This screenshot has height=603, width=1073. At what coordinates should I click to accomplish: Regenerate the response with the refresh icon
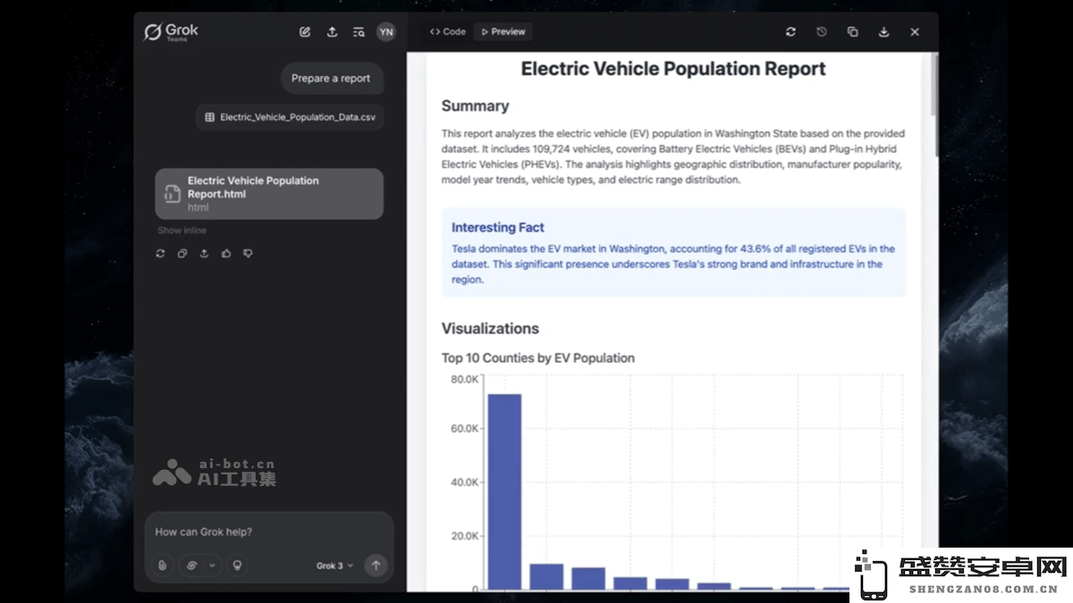(160, 254)
